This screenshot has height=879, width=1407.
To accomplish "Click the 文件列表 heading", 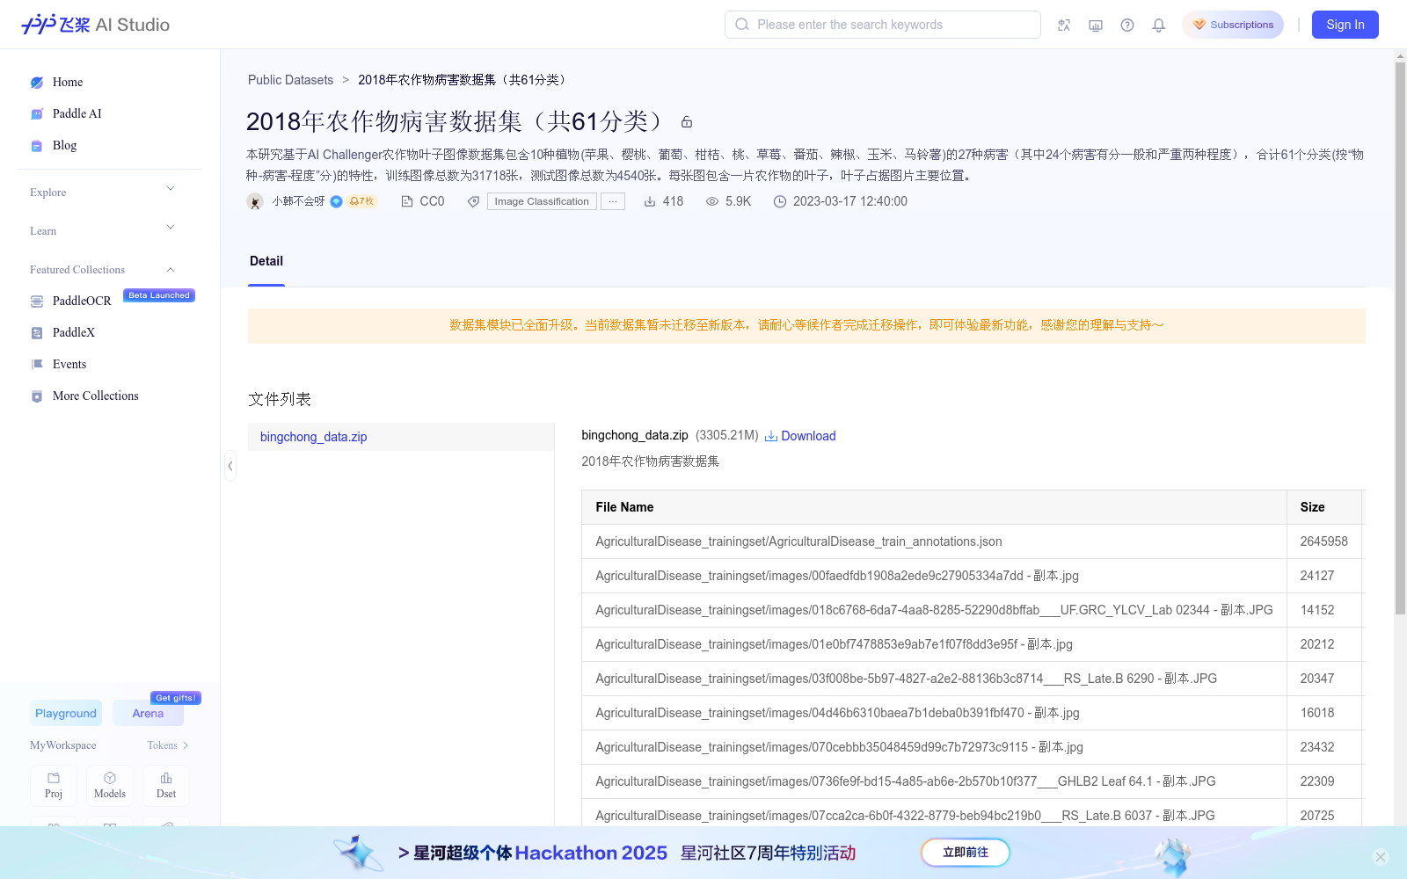I will (280, 400).
